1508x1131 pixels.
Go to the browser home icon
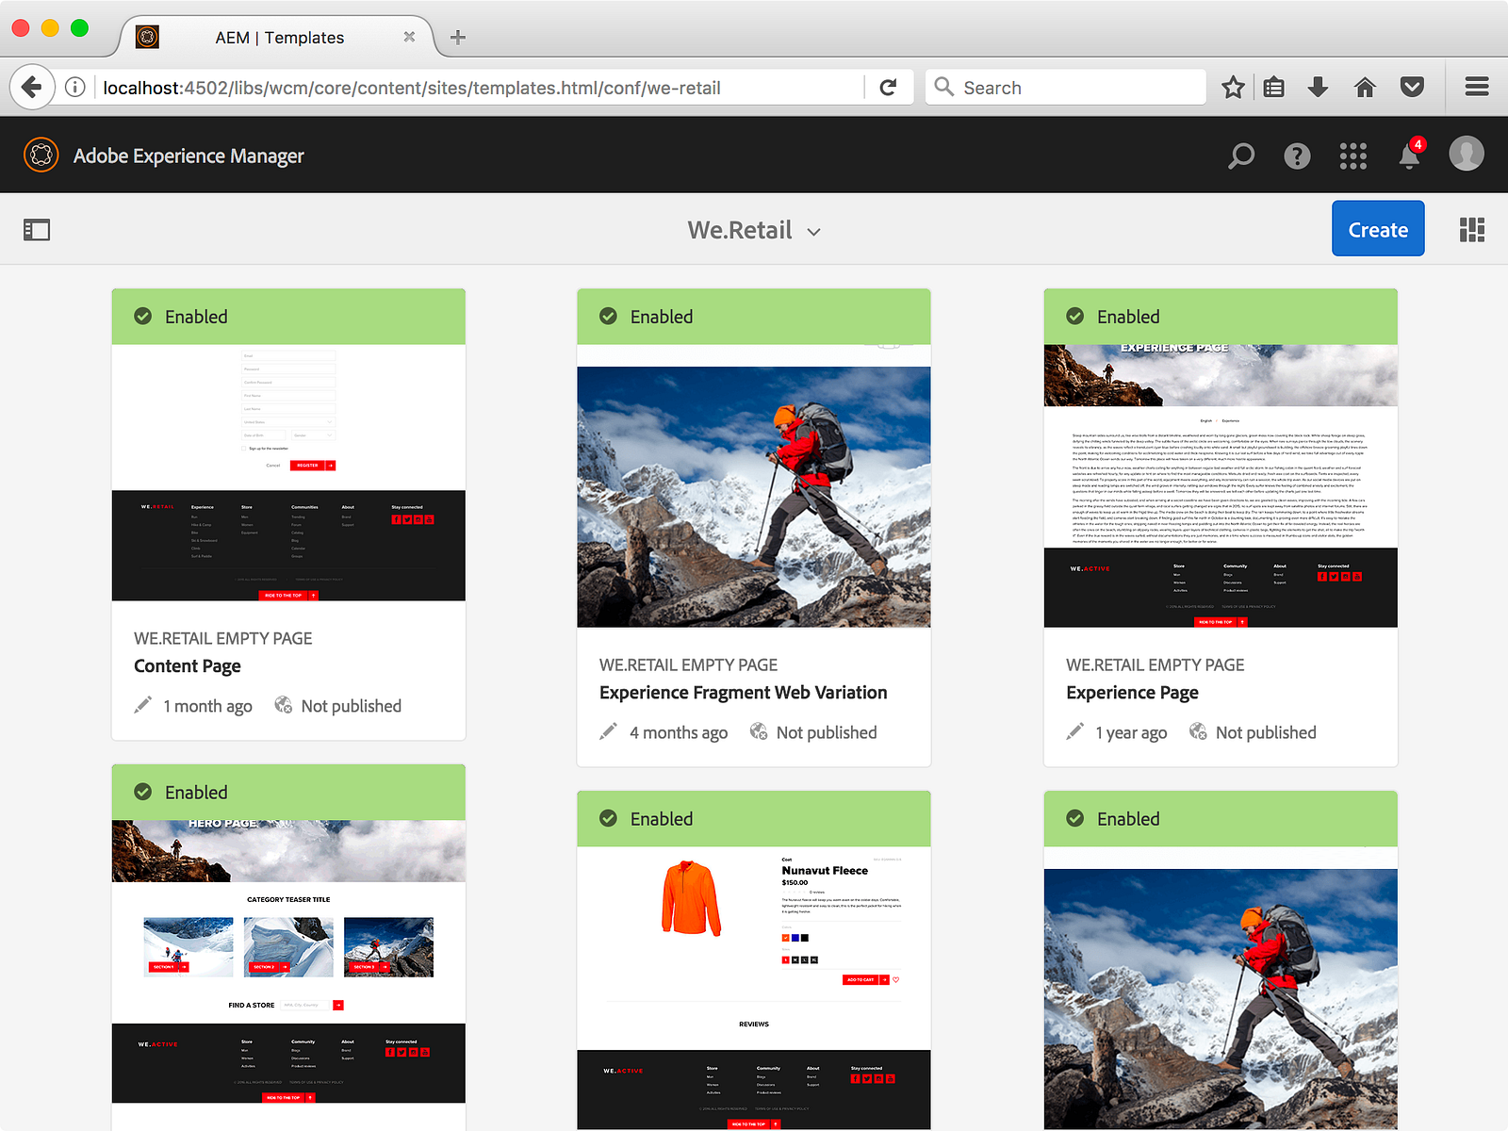tap(1365, 88)
